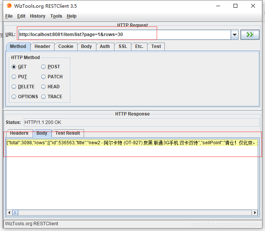Switch to the Auth tab

click(x=105, y=46)
